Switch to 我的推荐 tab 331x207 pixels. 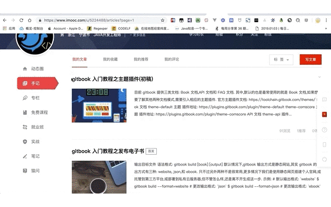click(141, 60)
